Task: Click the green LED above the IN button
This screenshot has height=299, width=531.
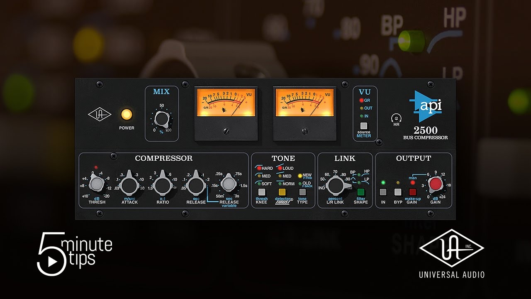Action: pos(383,182)
